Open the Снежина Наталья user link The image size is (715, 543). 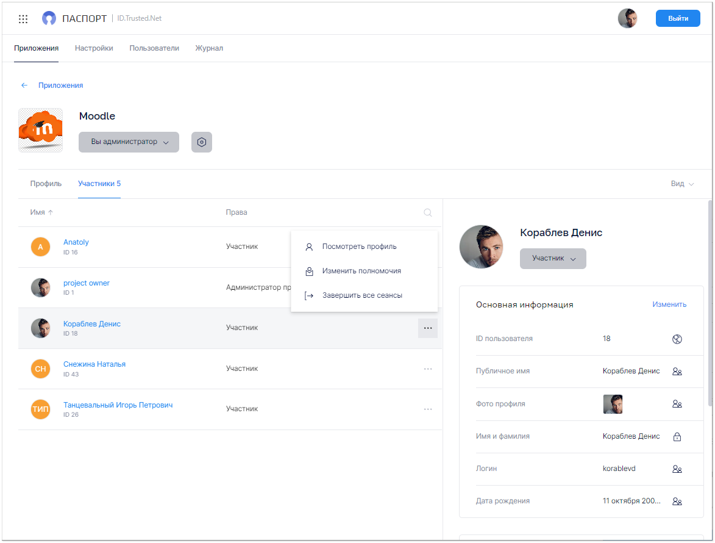coord(94,365)
